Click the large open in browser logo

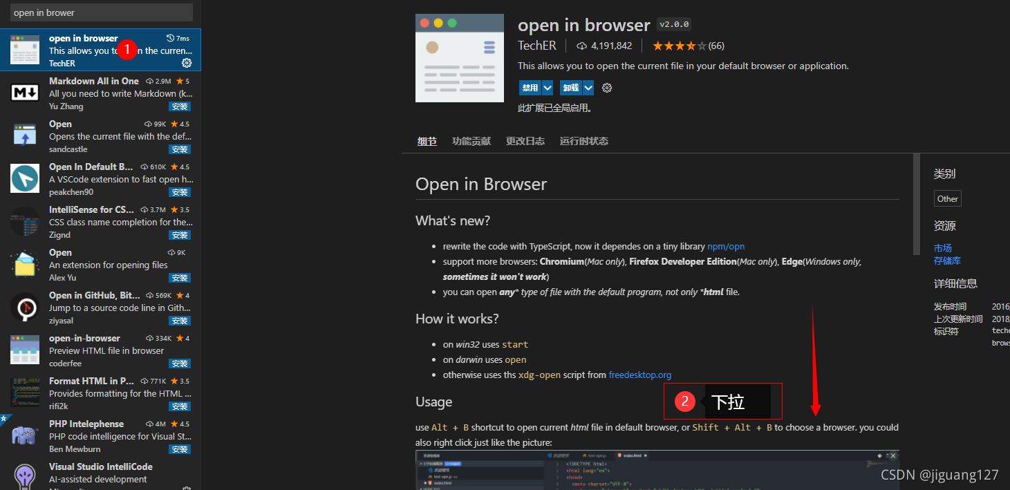click(460, 58)
